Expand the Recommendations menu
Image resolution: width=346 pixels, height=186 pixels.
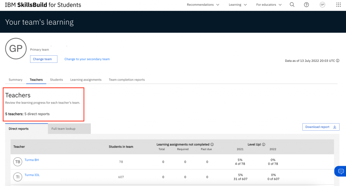(x=203, y=5)
